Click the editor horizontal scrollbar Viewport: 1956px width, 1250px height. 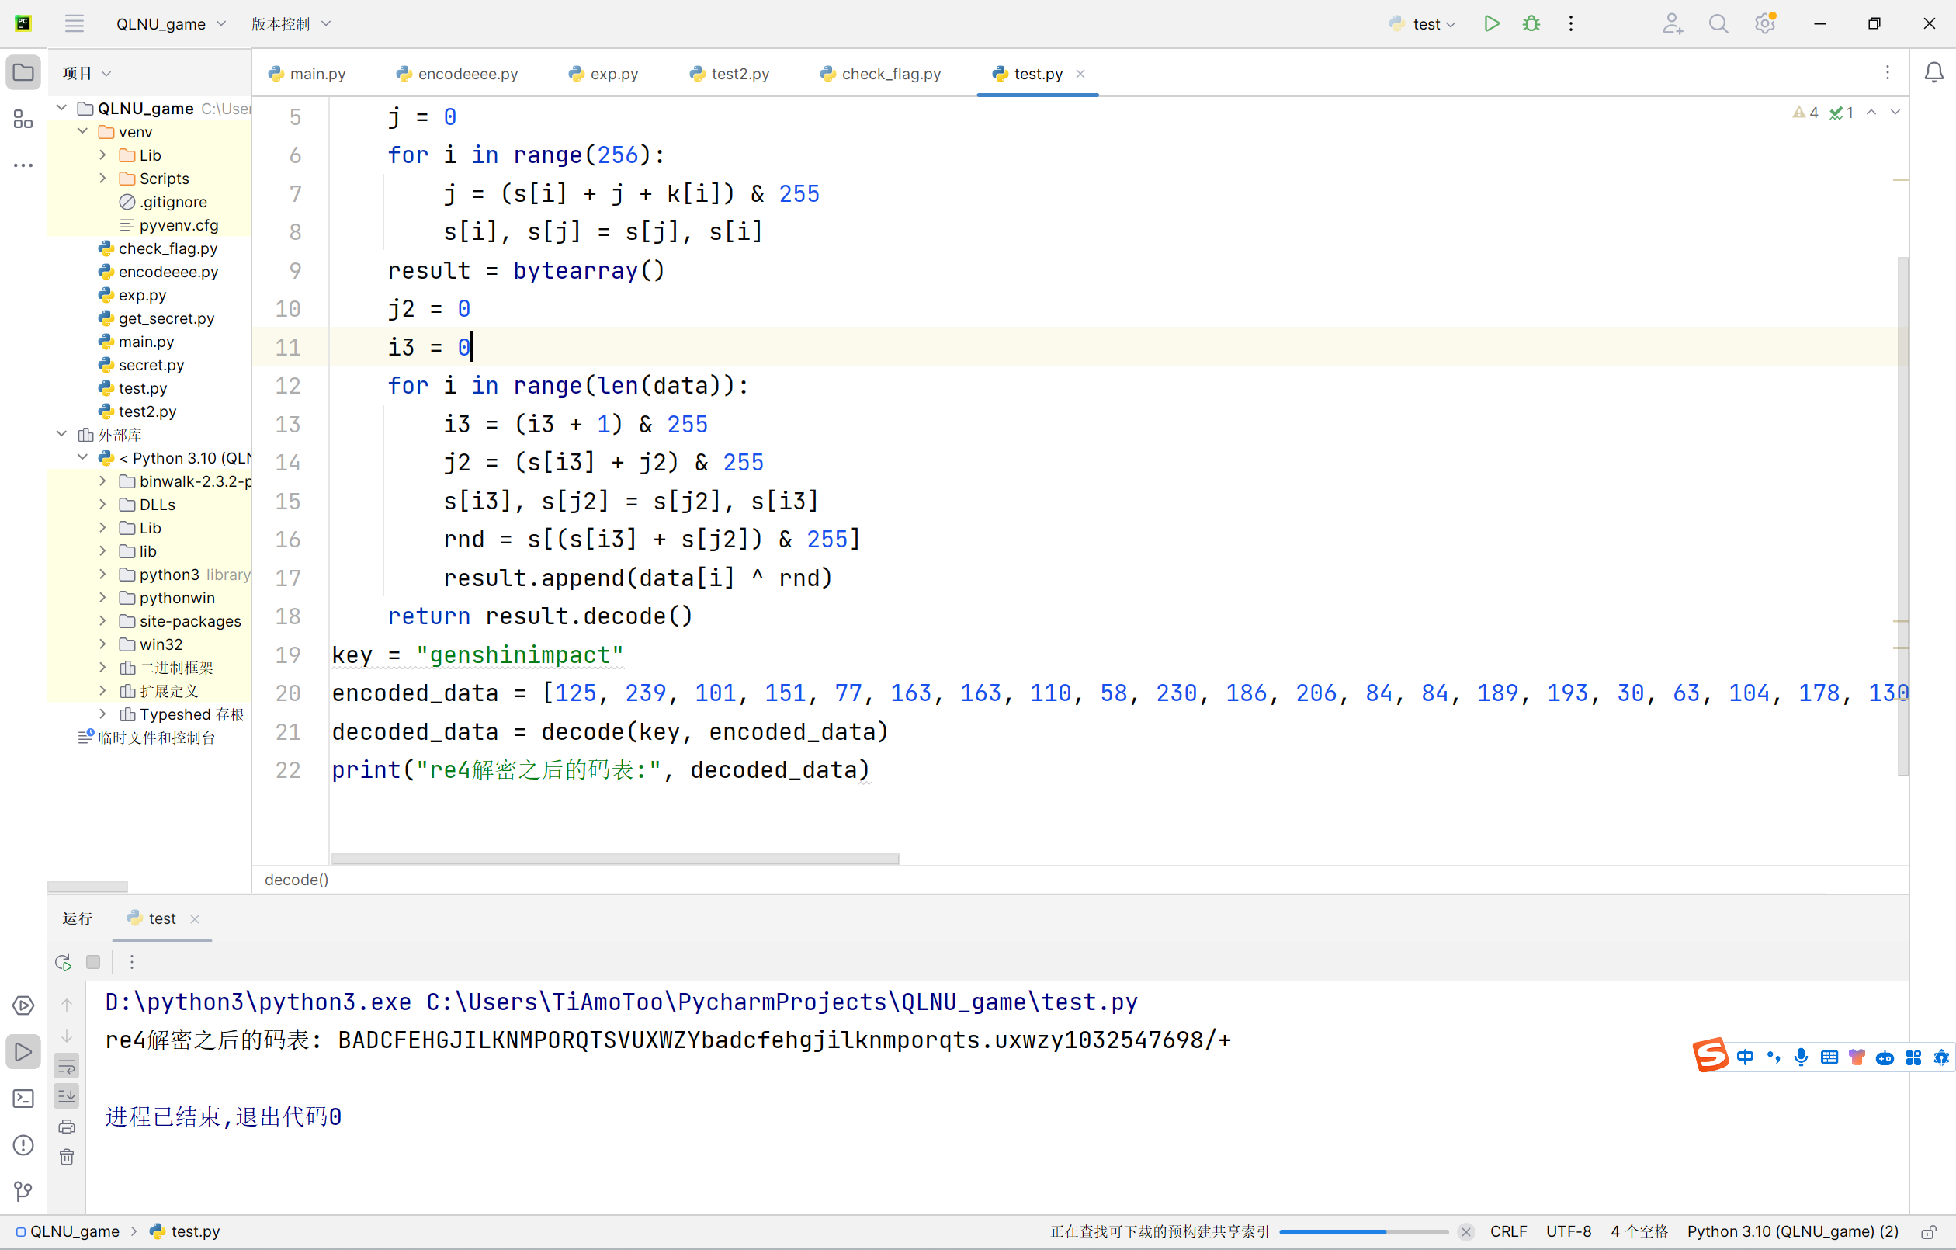(x=615, y=858)
